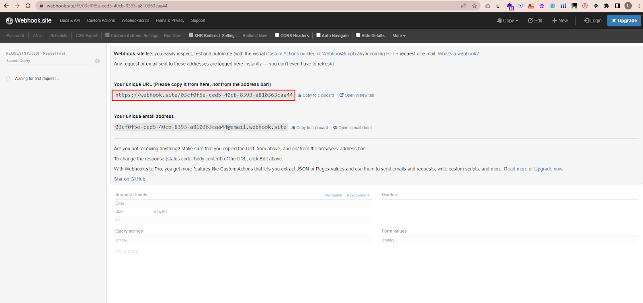Screen dimensions: 643x303
Task: Go forward with the browser forward arrow
Action: tap(17, 6)
